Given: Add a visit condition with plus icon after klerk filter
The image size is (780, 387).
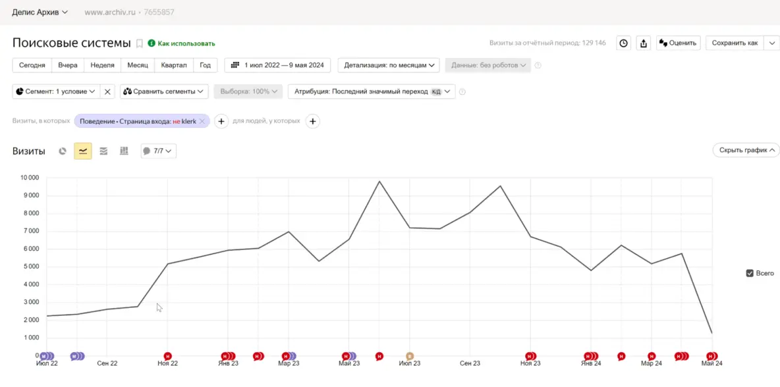Looking at the screenshot, I should tap(221, 121).
